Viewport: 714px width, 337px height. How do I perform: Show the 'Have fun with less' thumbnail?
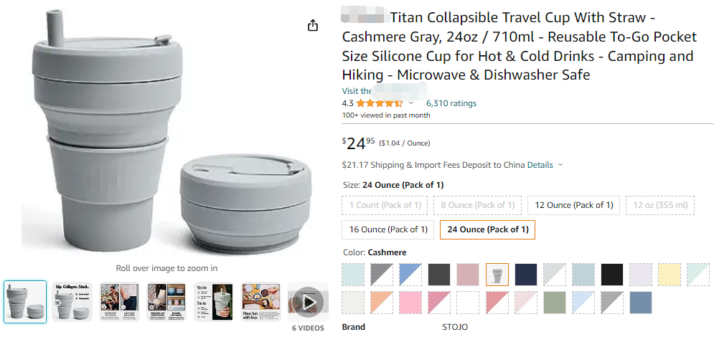tap(261, 302)
